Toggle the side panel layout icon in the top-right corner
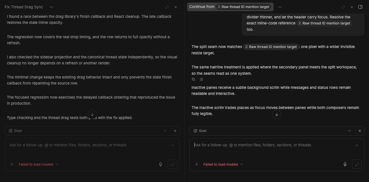Screen dimensions: 369x182 pyautogui.click(x=360, y=7)
